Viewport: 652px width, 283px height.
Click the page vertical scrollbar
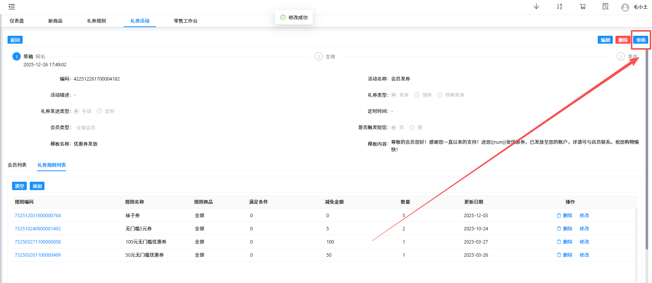[x=647, y=149]
